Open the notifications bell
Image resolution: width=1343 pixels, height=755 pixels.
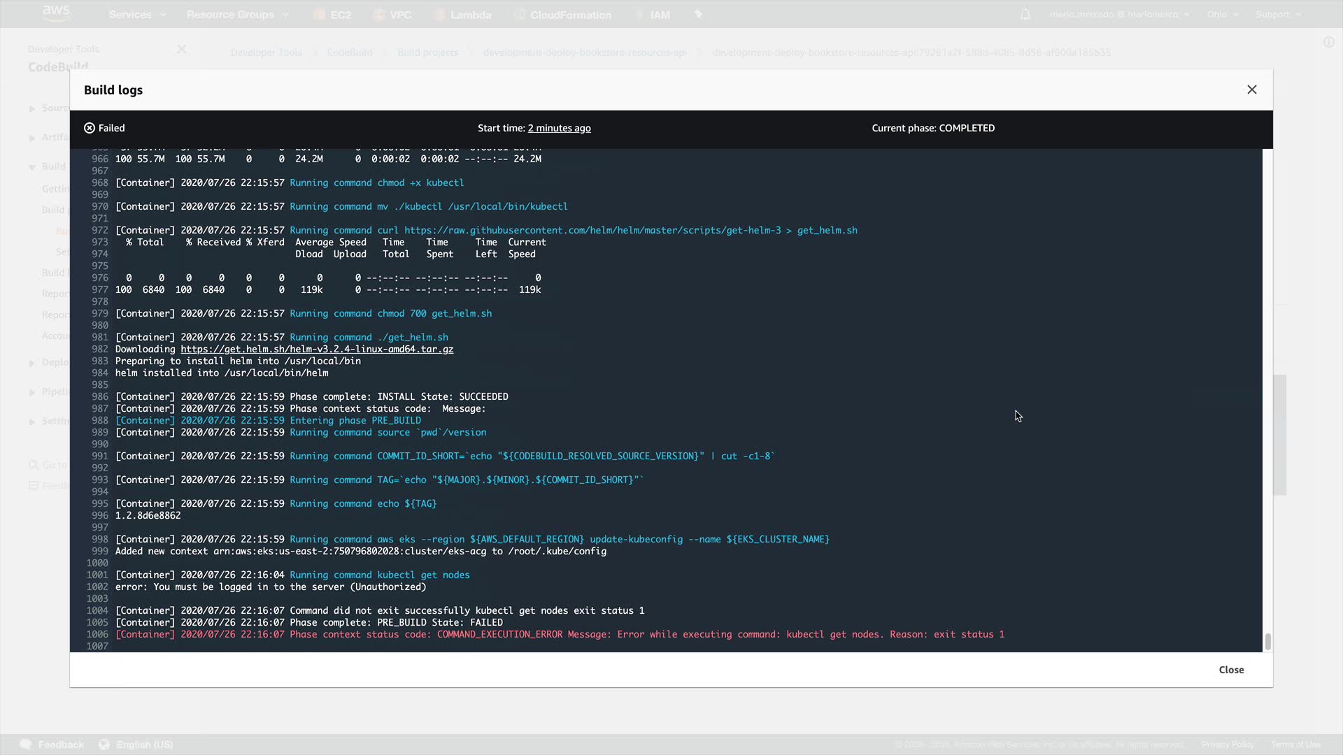(1025, 15)
